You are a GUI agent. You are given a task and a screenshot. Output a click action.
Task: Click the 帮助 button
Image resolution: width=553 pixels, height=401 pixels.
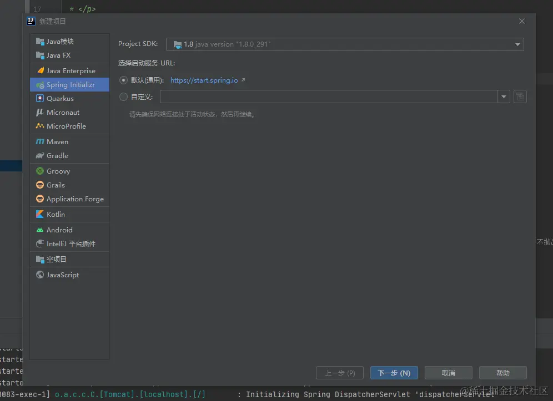[x=503, y=373]
